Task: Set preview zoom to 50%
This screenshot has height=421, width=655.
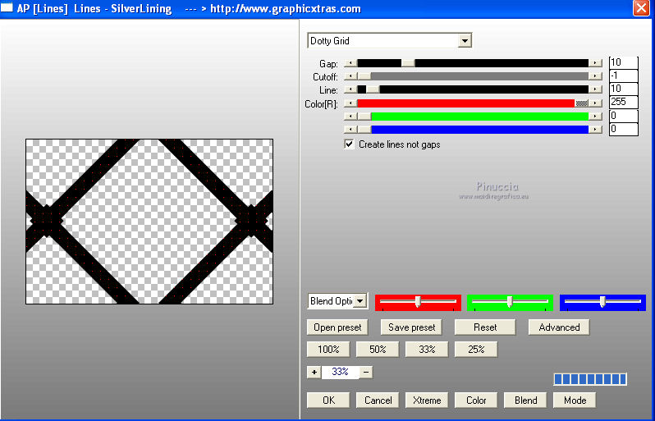Action: click(x=378, y=350)
